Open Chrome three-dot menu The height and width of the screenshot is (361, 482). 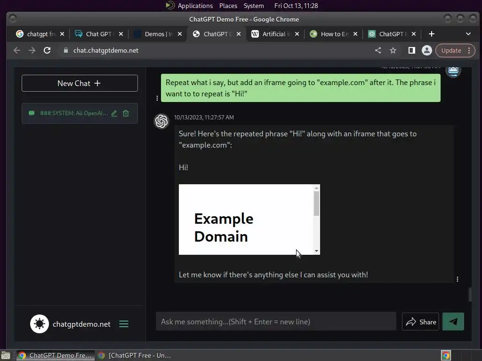coord(469,50)
